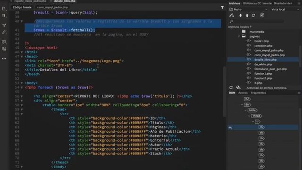Select the detalle_libro.php document tab

[65, 1]
